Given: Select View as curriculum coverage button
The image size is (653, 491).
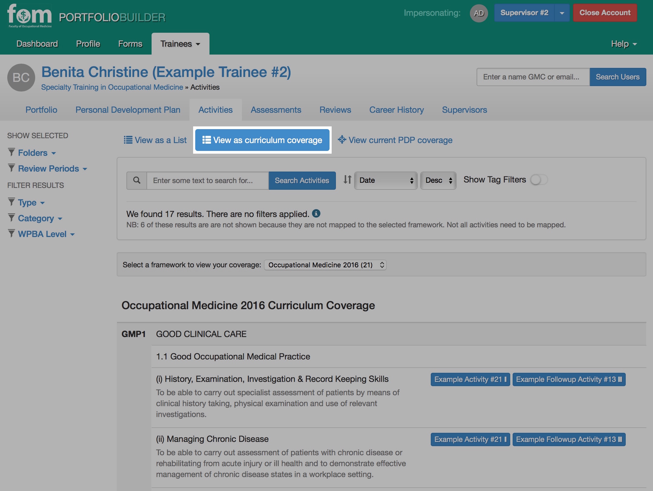Looking at the screenshot, I should coord(262,140).
